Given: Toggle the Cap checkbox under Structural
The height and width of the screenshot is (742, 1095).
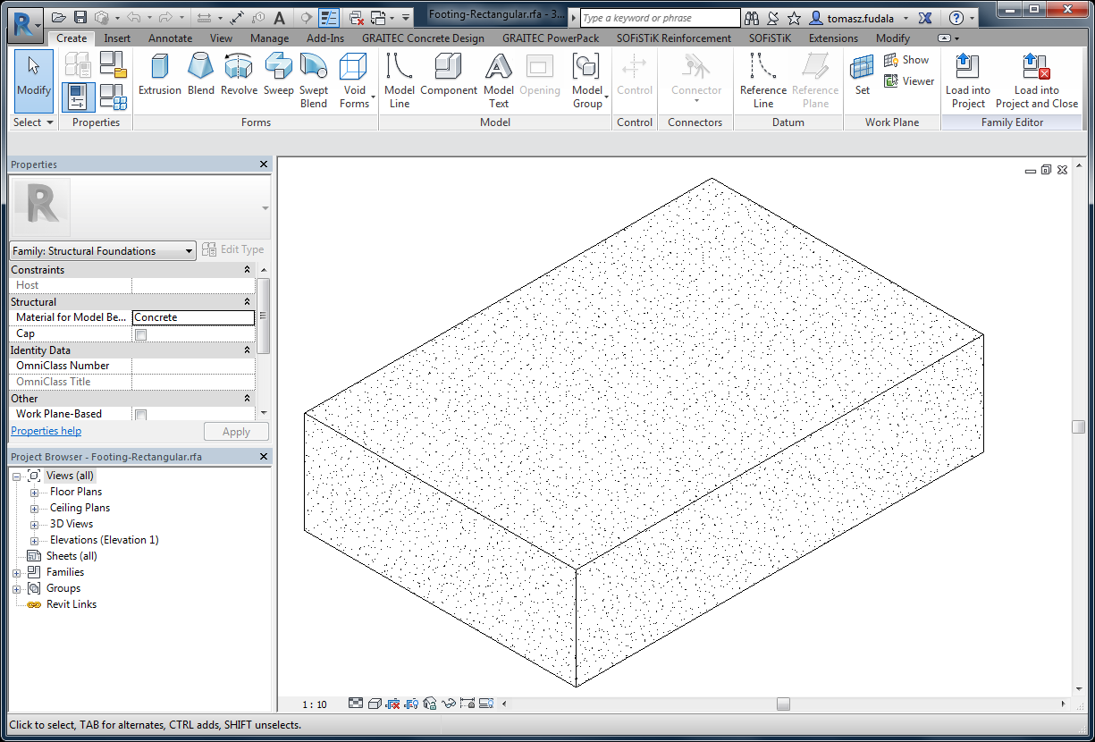Looking at the screenshot, I should pyautogui.click(x=140, y=333).
